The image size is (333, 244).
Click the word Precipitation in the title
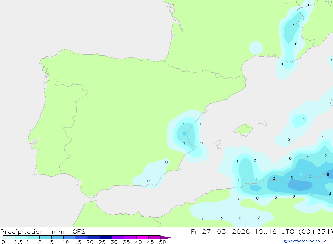click(22, 232)
